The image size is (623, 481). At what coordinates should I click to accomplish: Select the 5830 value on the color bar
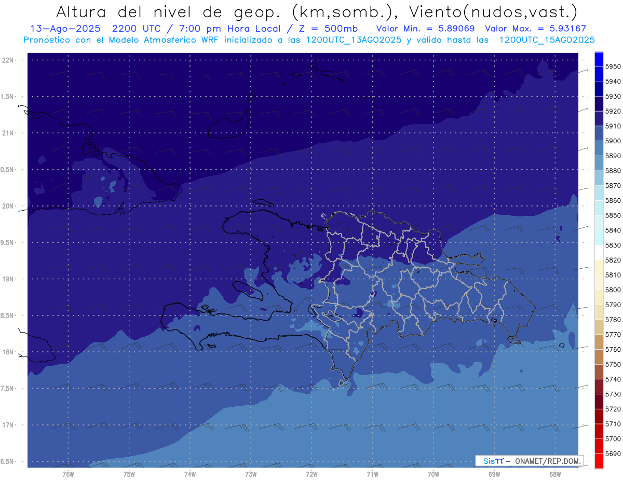tap(613, 245)
